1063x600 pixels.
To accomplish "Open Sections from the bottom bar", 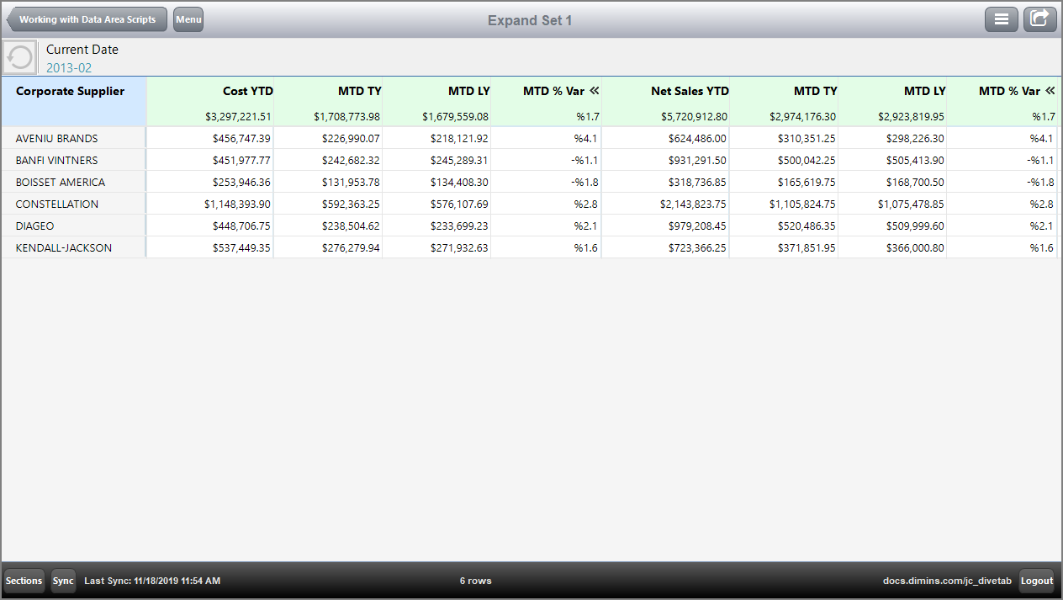I will 24,580.
